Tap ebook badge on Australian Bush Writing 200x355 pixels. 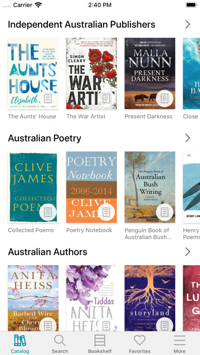click(164, 212)
